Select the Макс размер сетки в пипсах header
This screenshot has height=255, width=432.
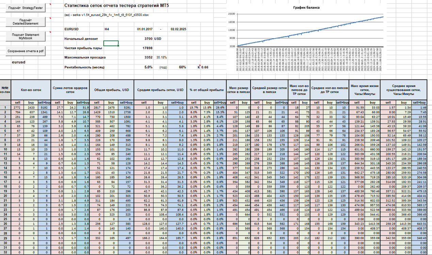coord(238,90)
